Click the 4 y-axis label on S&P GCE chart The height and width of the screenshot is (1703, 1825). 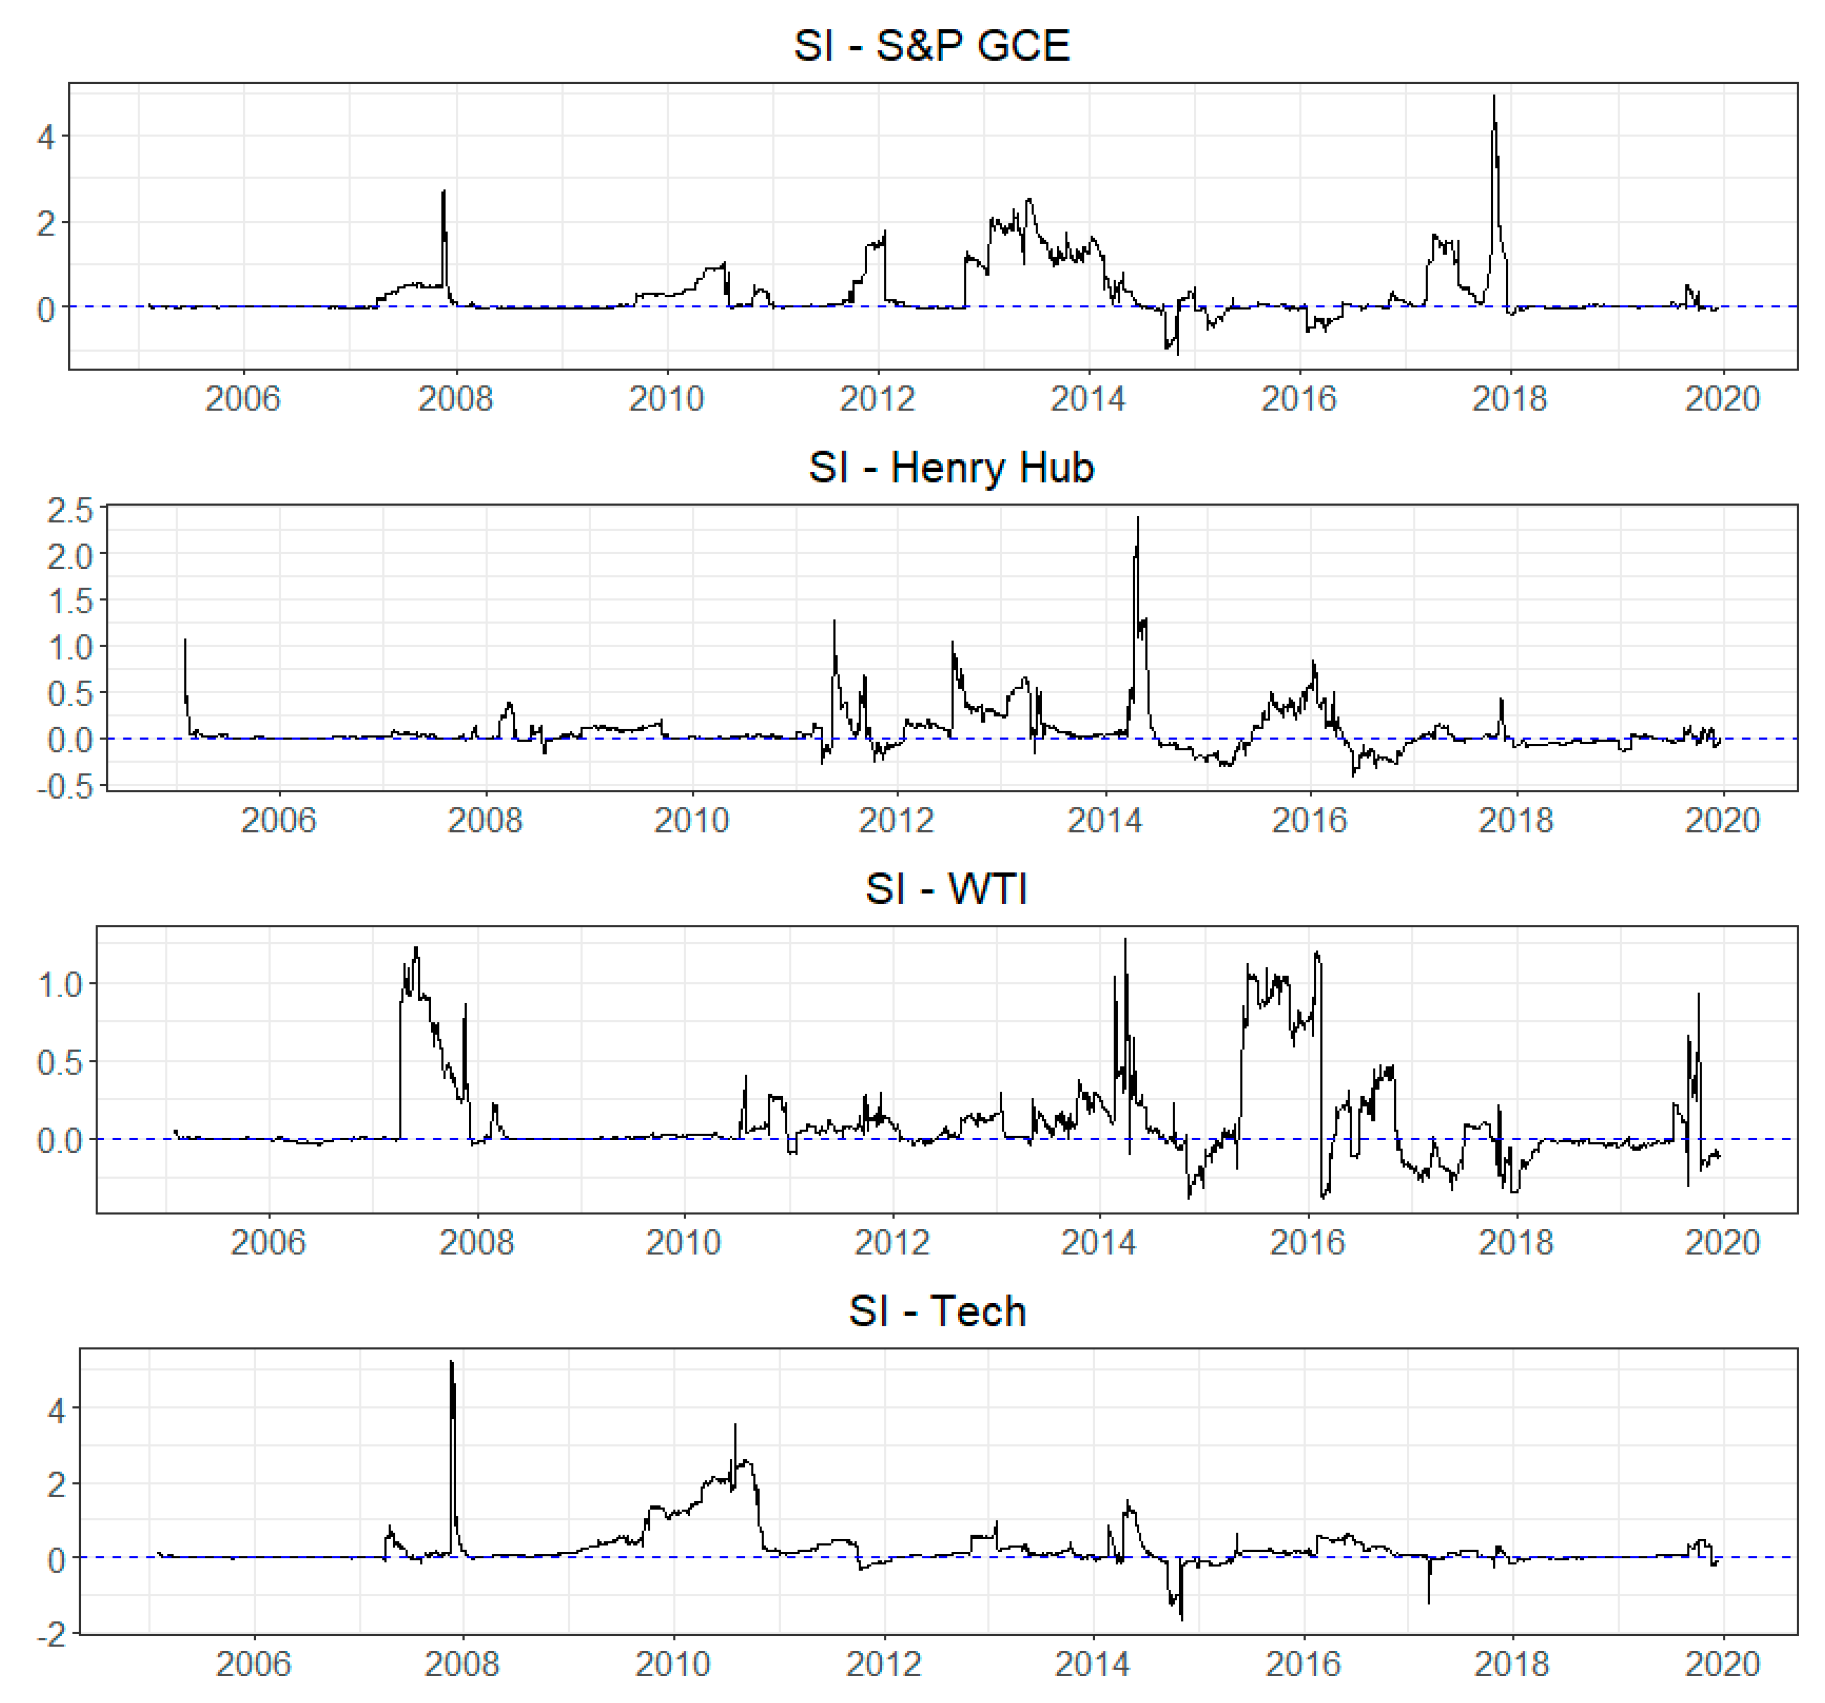(x=46, y=138)
